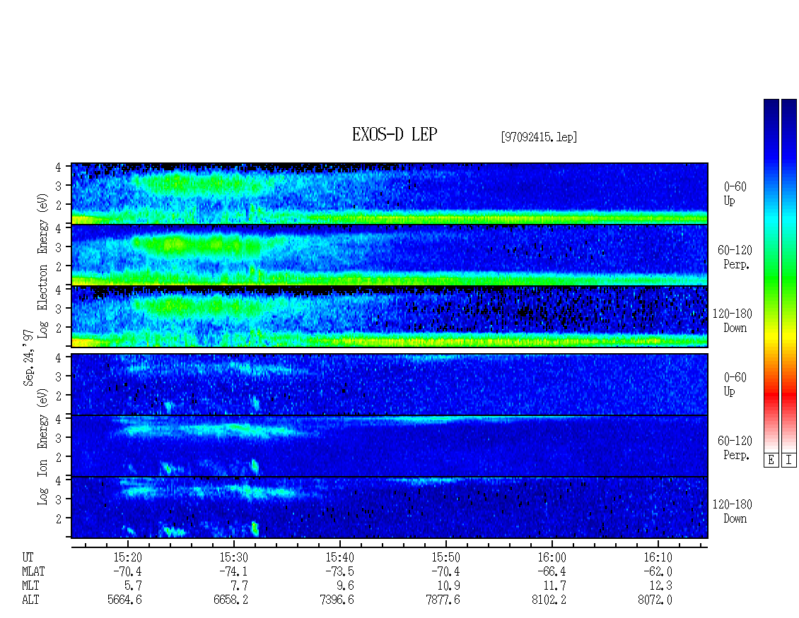Click the MLAT value -73.5
The image size is (799, 618).
click(340, 571)
